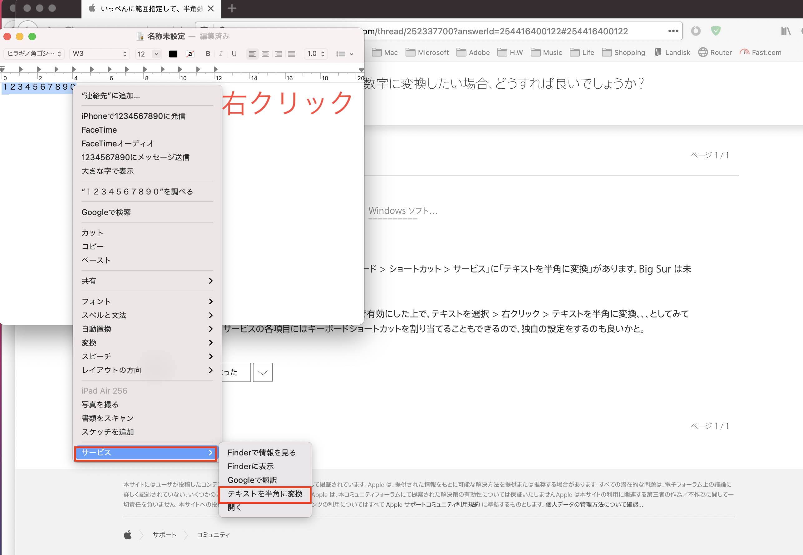Click the browser shield protection icon
Image resolution: width=803 pixels, height=555 pixels.
point(715,31)
